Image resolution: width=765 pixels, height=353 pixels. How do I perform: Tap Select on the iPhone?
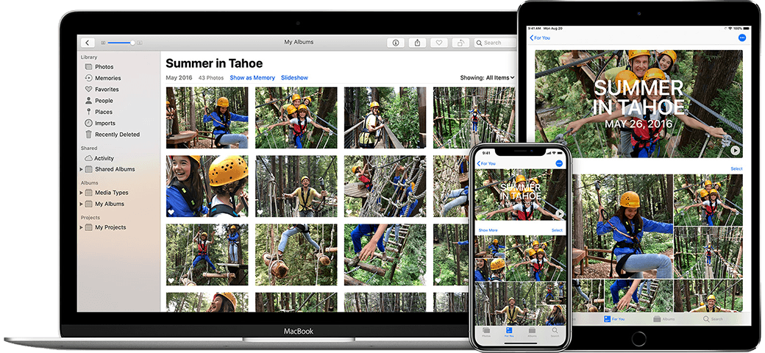click(x=557, y=230)
